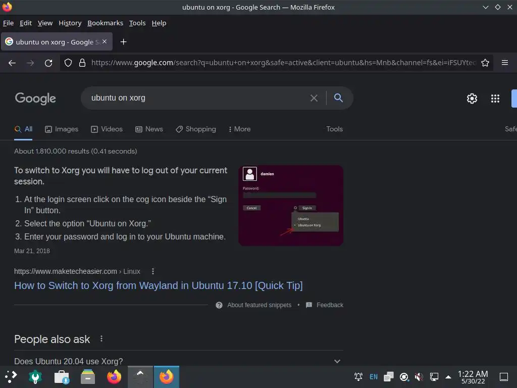Image resolution: width=517 pixels, height=388 pixels.
Task: Switch to the active Firefox taskbar window
Action: (167, 377)
